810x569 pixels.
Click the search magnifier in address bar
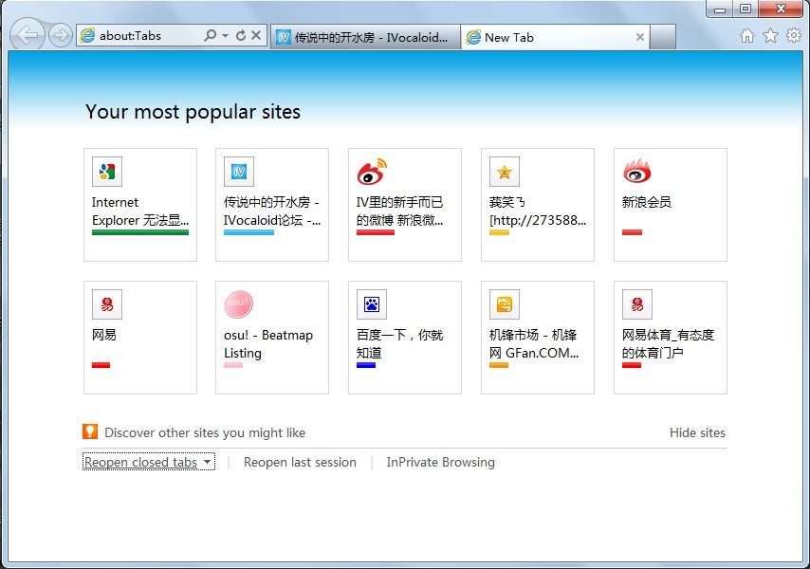click(x=211, y=35)
